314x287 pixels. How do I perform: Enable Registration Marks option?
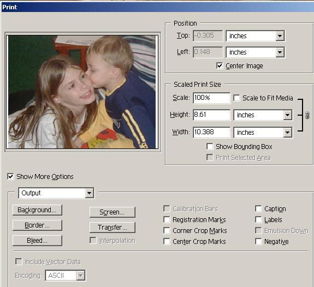(167, 219)
